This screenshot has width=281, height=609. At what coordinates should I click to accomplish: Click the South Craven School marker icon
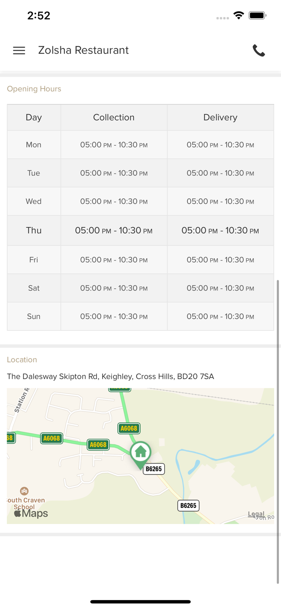24,491
